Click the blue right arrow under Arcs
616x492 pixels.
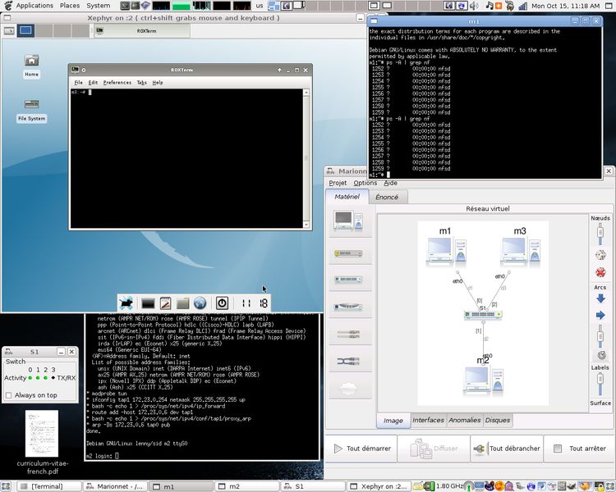click(600, 315)
